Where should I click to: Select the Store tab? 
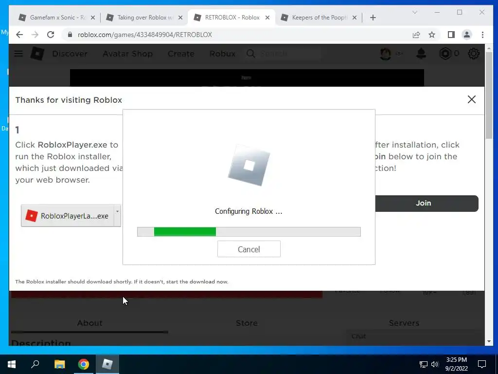coord(247,323)
